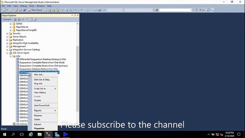245x138 pixels.
Task: Expand the Security folder
Action: pyautogui.click(x=7, y=33)
